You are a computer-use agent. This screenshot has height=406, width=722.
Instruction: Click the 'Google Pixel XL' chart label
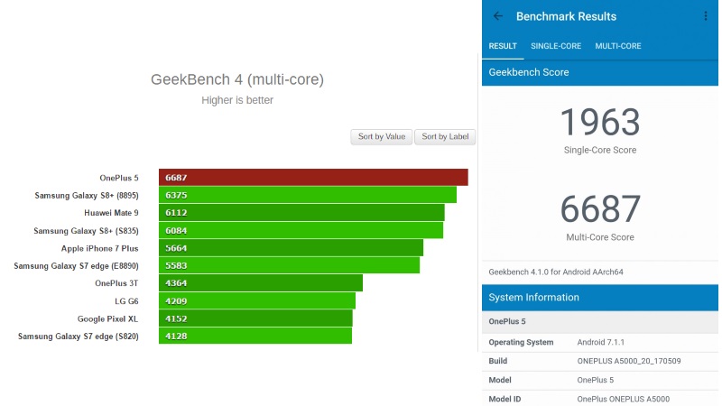pyautogui.click(x=107, y=318)
